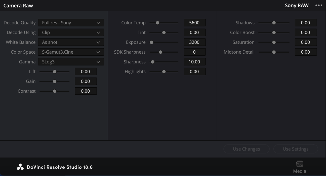Open the Gamma SLog3 dropdown
The image size is (326, 176).
click(71, 62)
